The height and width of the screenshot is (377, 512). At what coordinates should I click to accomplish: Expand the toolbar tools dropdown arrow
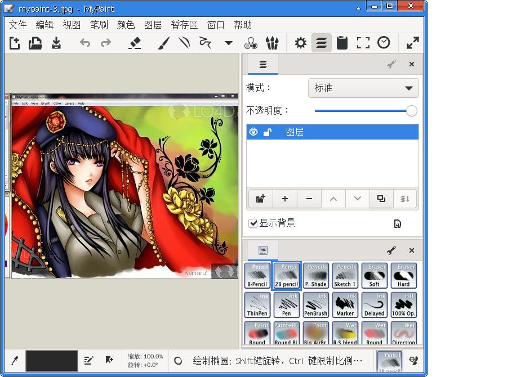pyautogui.click(x=229, y=43)
